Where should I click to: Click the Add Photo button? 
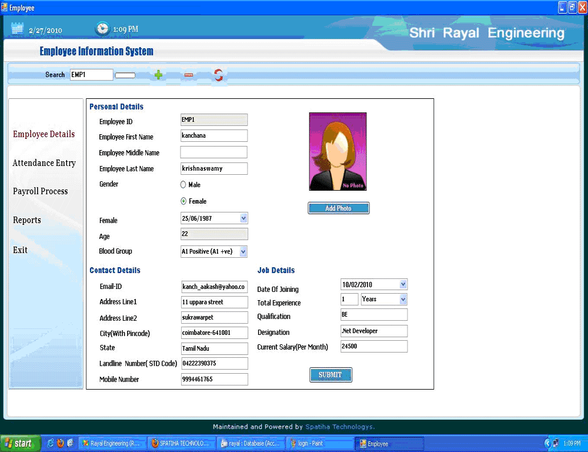click(339, 208)
